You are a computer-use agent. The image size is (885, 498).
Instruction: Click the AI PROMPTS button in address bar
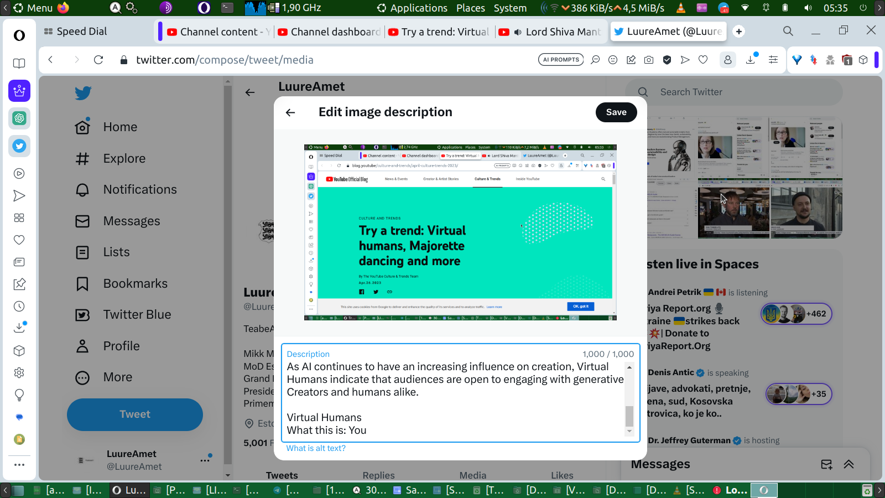[561, 60]
